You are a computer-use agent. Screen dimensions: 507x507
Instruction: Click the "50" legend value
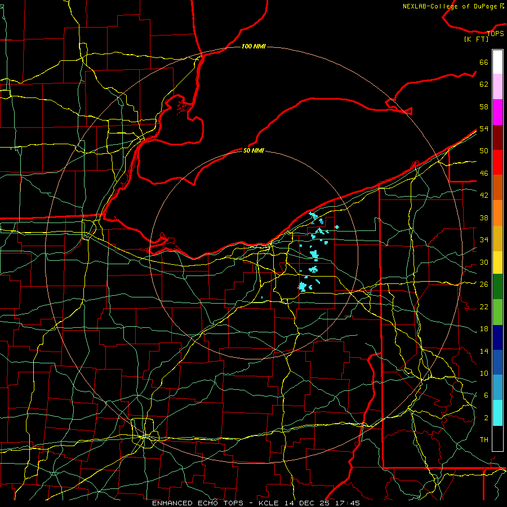pos(484,151)
